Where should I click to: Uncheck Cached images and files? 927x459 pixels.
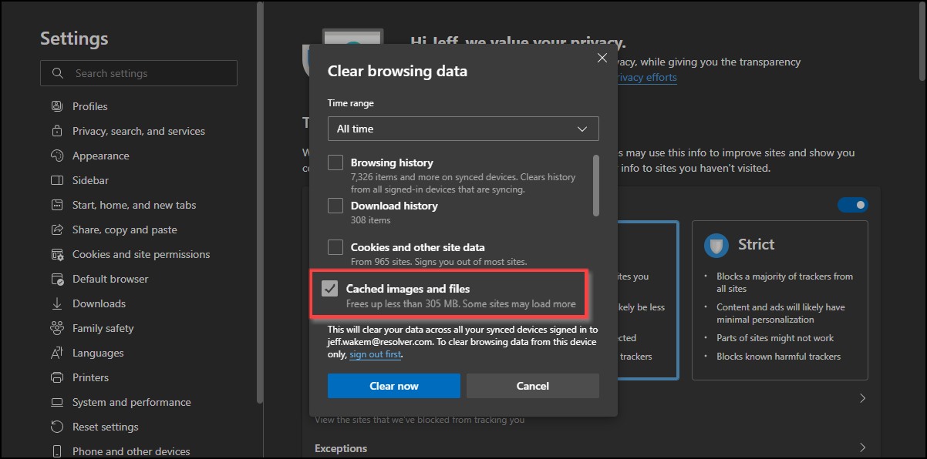(x=330, y=289)
